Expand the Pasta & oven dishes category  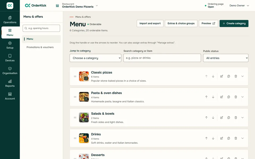(243, 97)
